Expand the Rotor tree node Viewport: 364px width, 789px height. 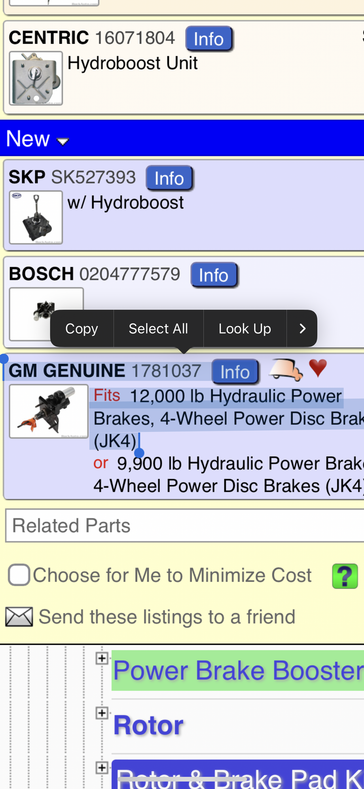click(102, 713)
